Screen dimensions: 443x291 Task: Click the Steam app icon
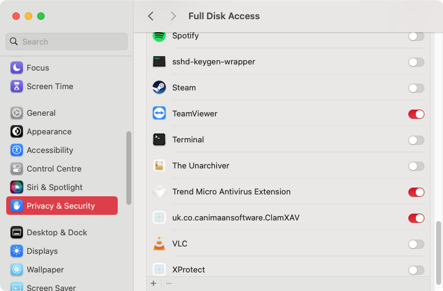tap(159, 87)
